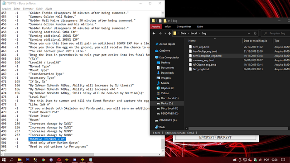This screenshot has height=163, width=290.
Task: Click the network tray icon
Action: (245, 160)
